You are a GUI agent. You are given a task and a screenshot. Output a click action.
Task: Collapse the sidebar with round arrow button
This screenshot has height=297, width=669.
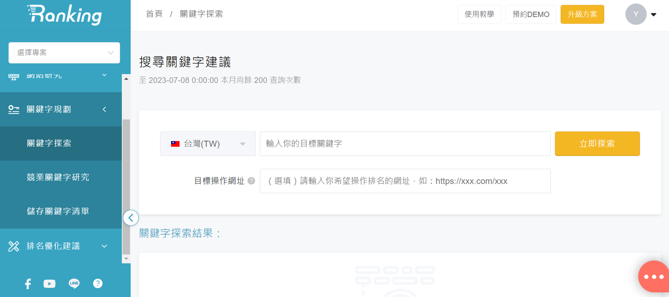click(131, 218)
